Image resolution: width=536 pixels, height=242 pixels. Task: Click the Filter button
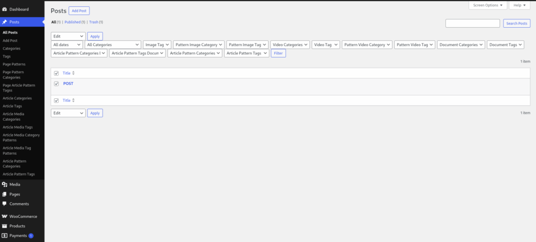[278, 53]
